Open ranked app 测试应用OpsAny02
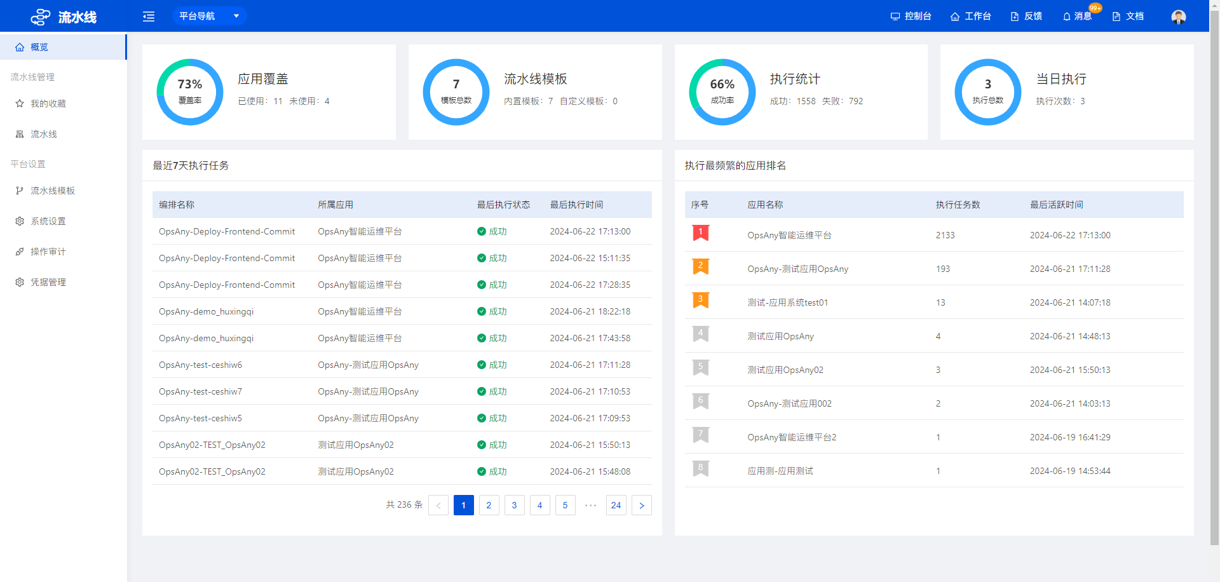Viewport: 1220px width, 582px height. point(785,370)
